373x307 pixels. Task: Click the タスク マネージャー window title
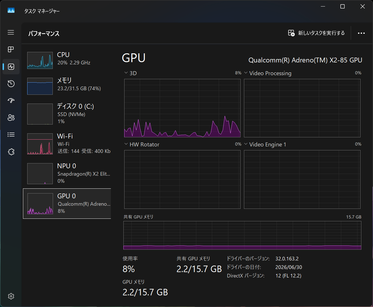click(42, 11)
